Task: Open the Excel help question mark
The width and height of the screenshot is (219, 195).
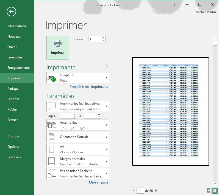Action: point(174,5)
